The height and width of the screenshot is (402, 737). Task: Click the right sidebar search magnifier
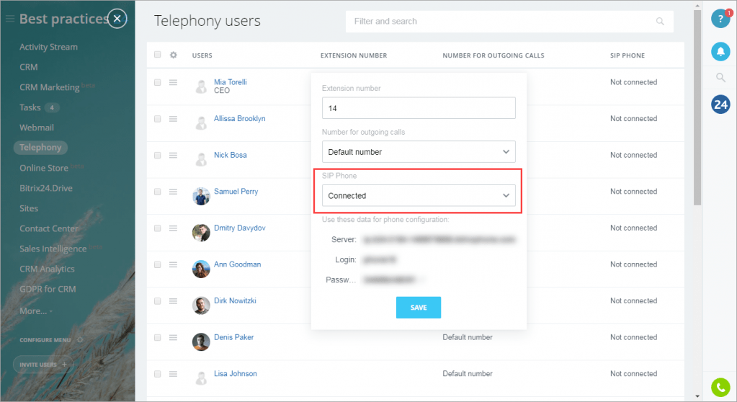pyautogui.click(x=720, y=78)
